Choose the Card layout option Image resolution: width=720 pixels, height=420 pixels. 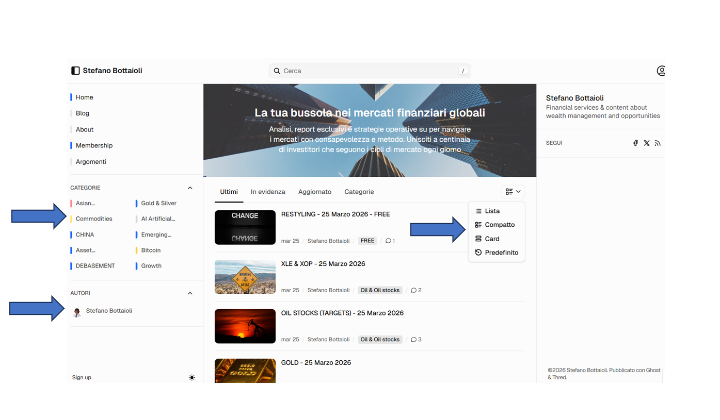coord(491,239)
